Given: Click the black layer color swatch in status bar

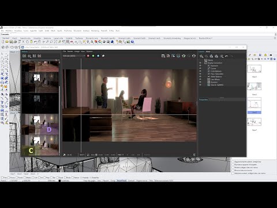Looking at the screenshot, I should (59, 181).
